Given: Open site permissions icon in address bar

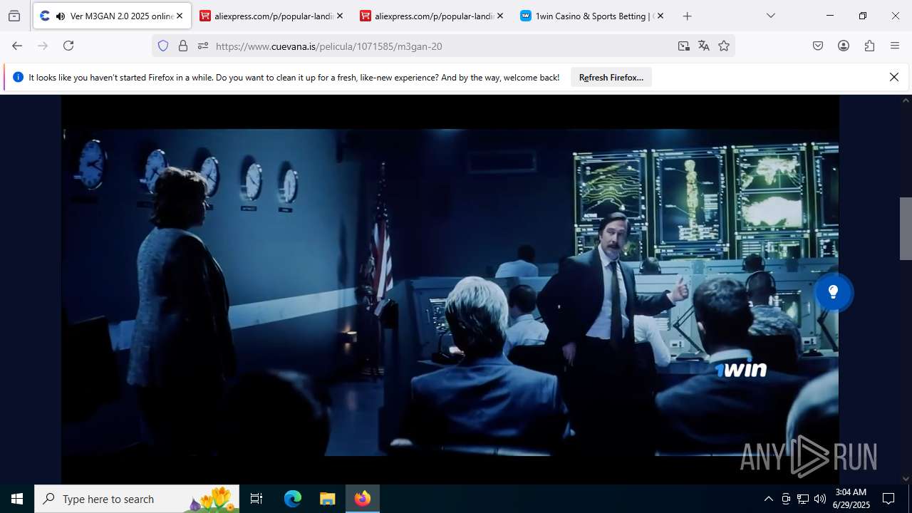Looking at the screenshot, I should pyautogui.click(x=203, y=46).
